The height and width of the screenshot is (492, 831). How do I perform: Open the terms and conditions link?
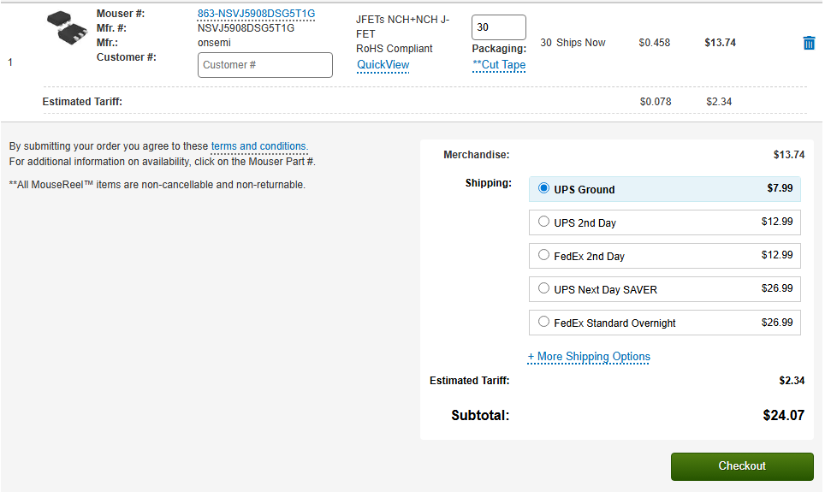[x=258, y=146]
